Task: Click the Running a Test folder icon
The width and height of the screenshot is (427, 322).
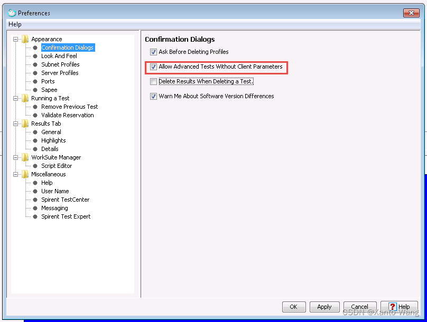Action: coord(25,98)
